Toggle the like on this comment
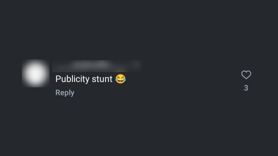 coord(246,75)
